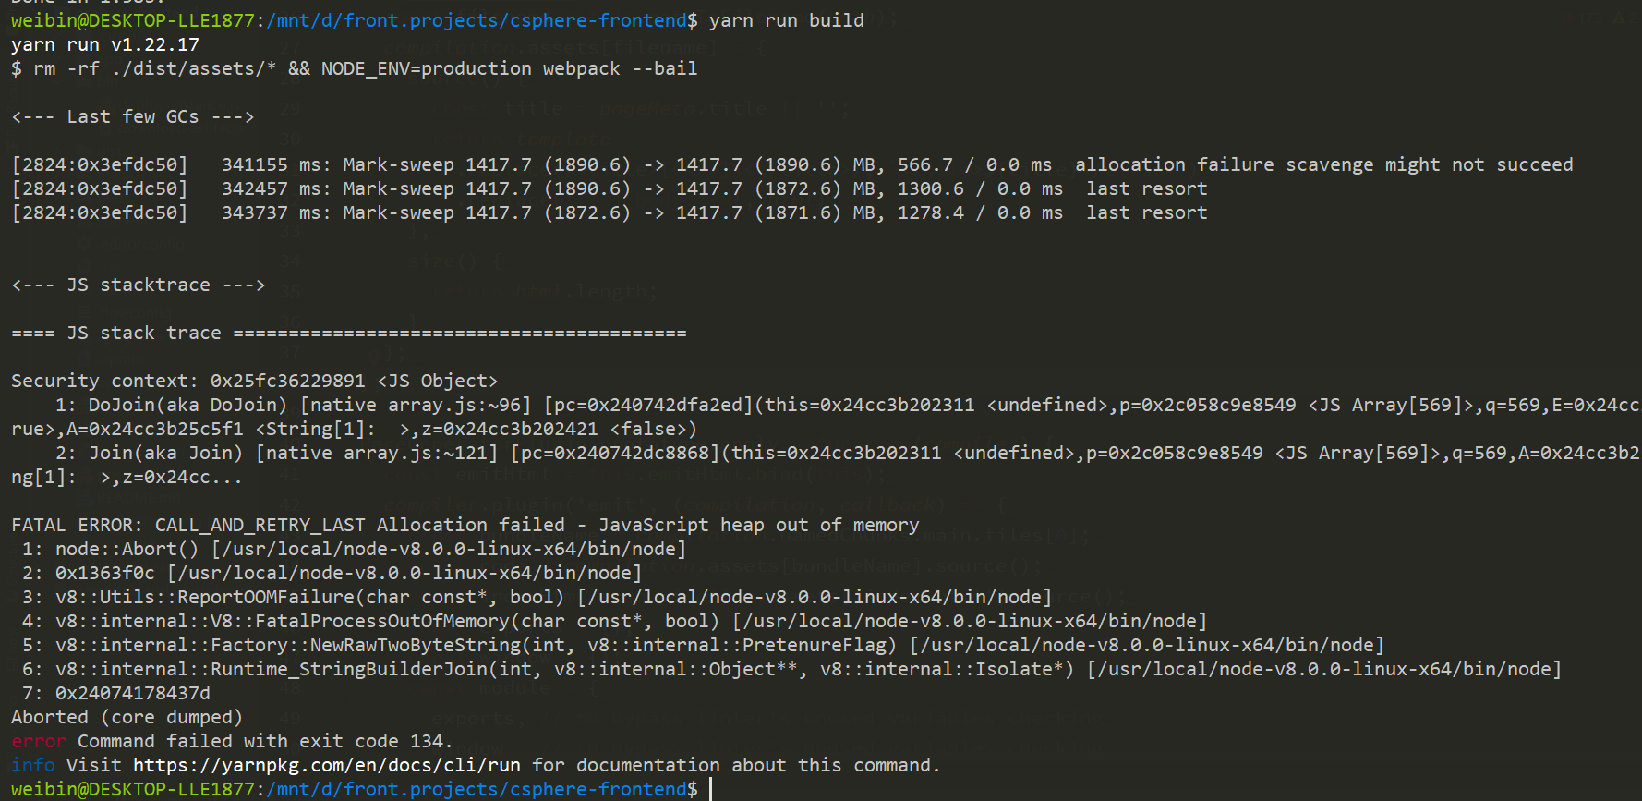
Task: Click the blue "info" label
Action: tap(32, 765)
